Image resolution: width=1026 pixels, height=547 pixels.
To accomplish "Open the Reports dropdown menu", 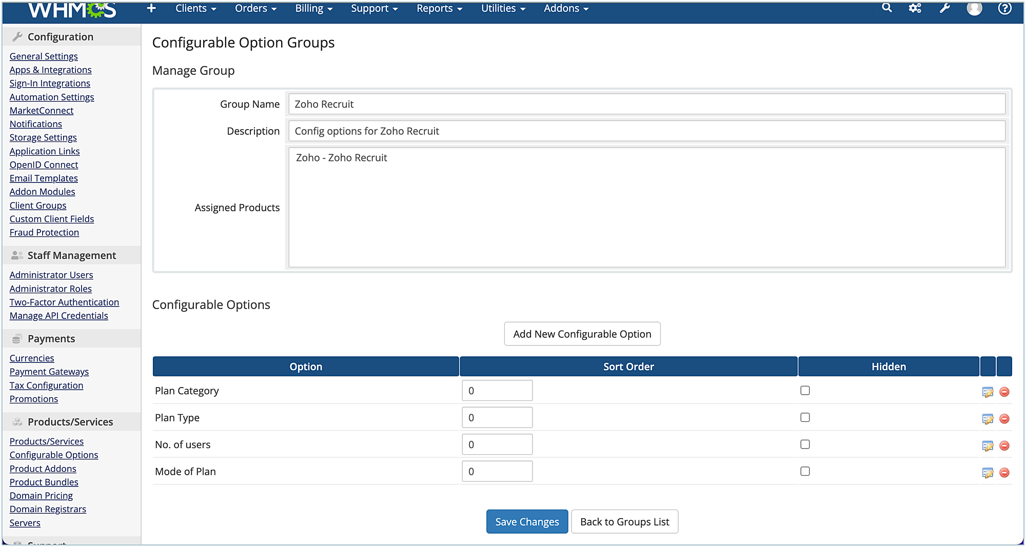I will coord(440,8).
